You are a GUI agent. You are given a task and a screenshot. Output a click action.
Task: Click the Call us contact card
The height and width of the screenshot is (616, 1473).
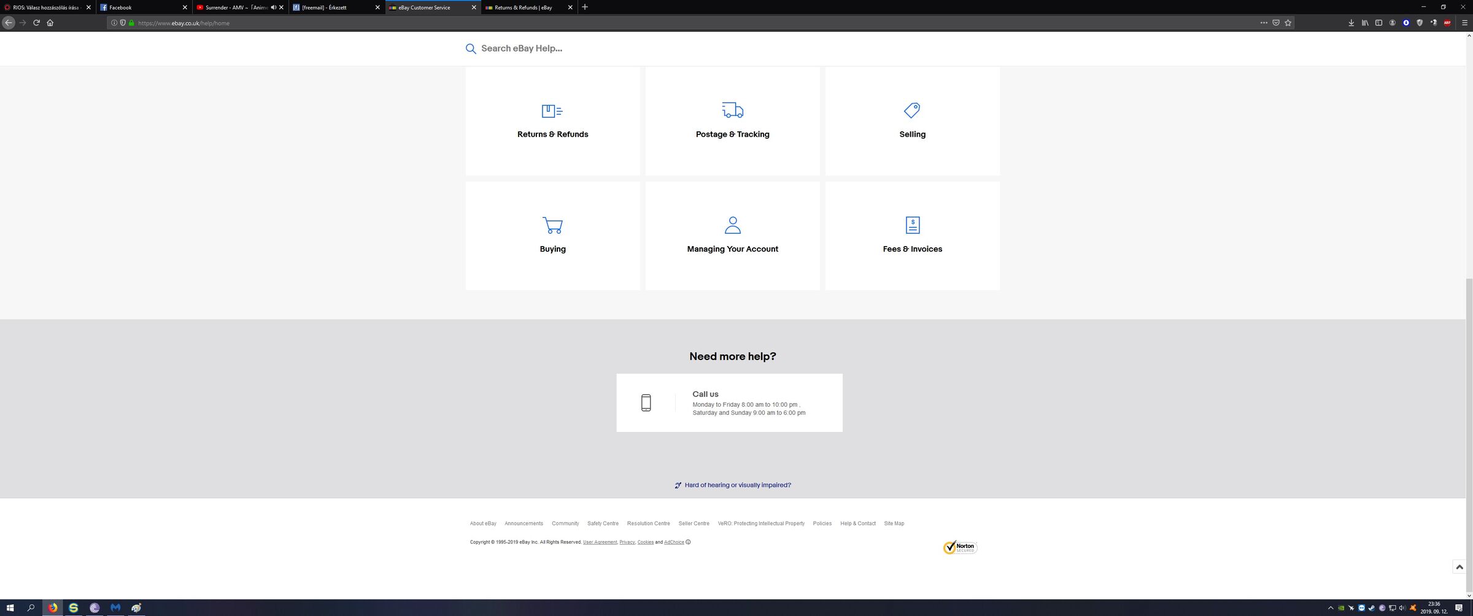click(x=729, y=402)
